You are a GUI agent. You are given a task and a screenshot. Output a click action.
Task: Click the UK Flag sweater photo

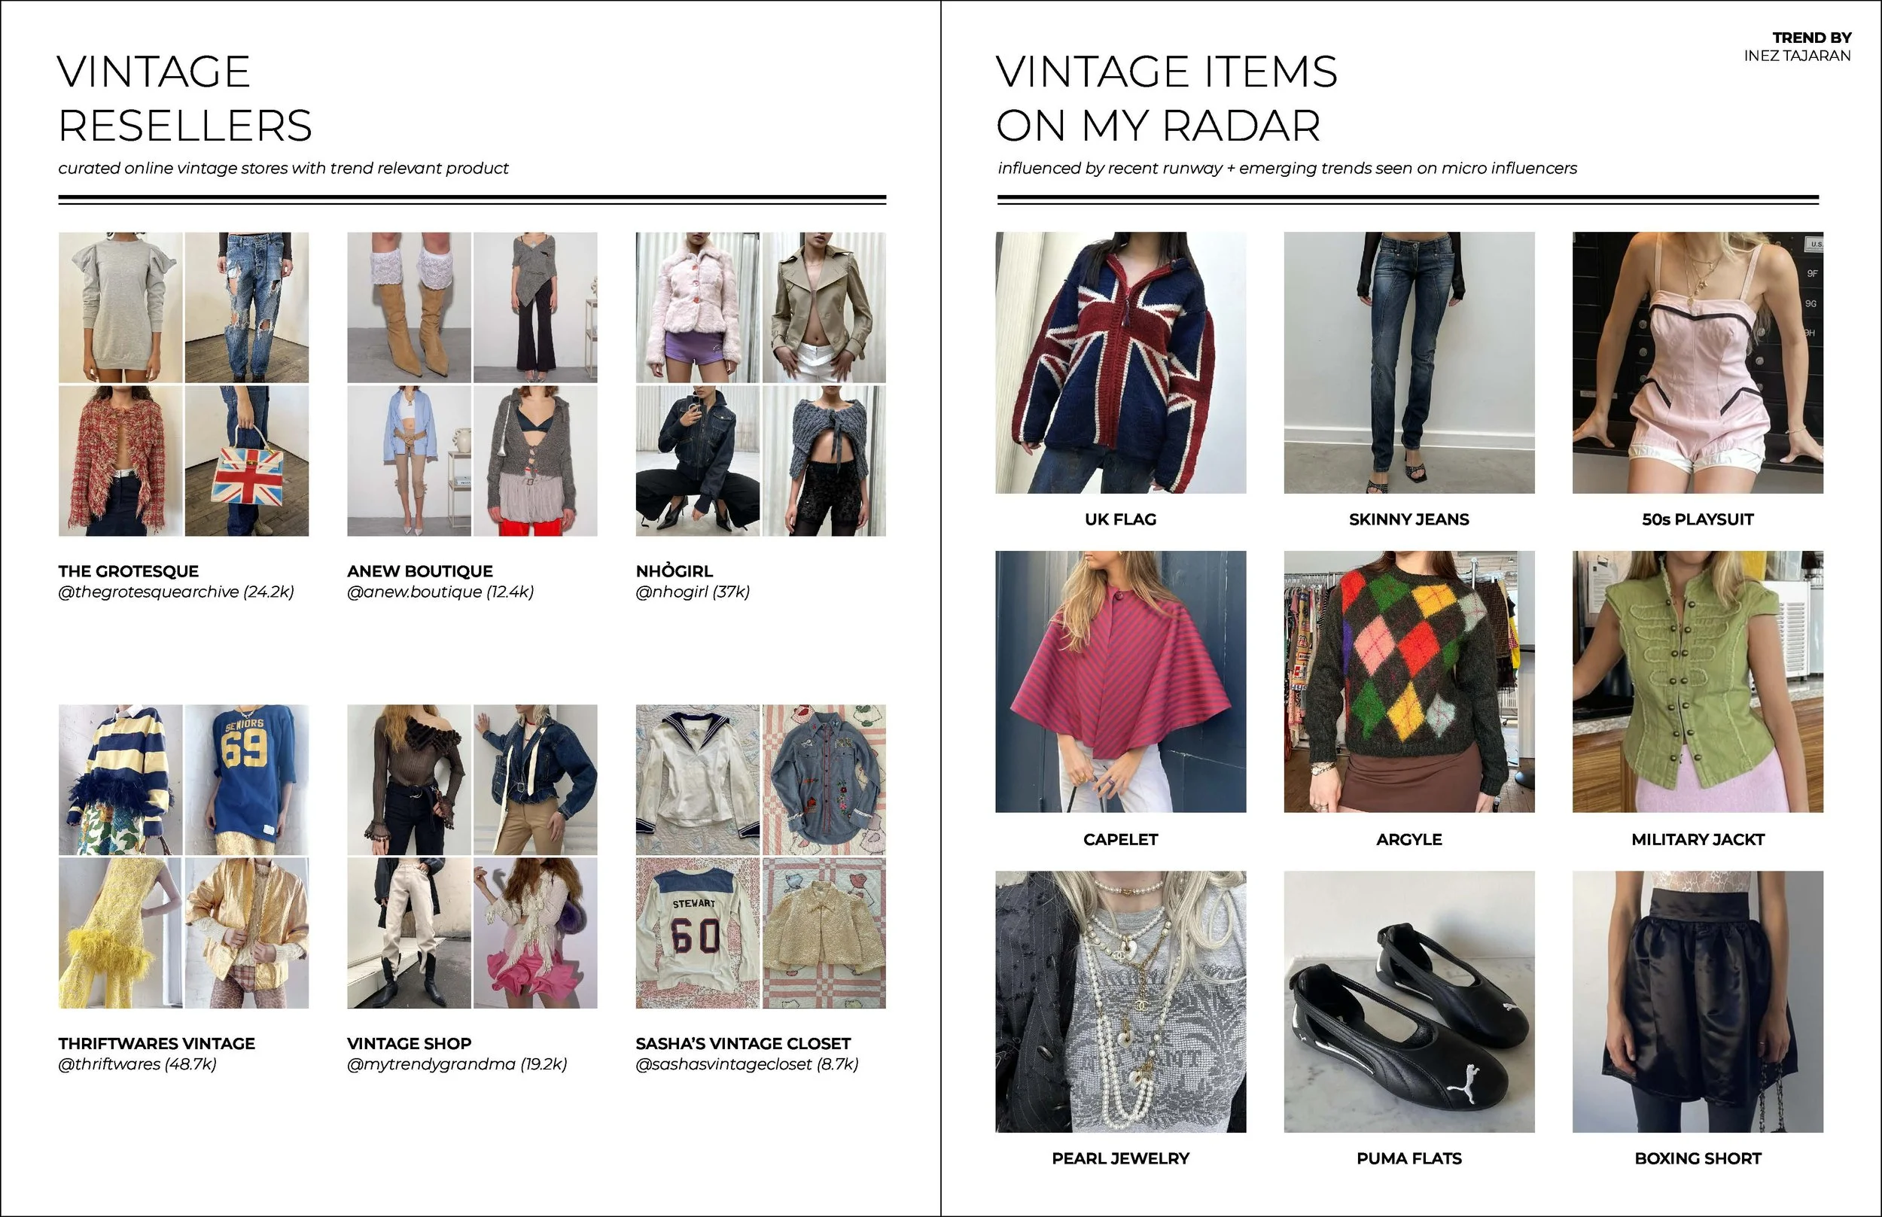click(1120, 363)
